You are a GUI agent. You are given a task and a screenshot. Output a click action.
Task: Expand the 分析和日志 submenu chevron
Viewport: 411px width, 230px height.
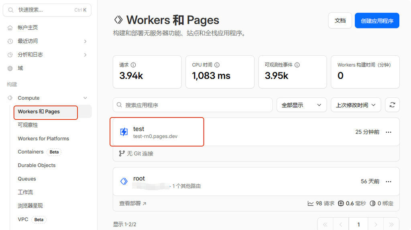(x=85, y=55)
